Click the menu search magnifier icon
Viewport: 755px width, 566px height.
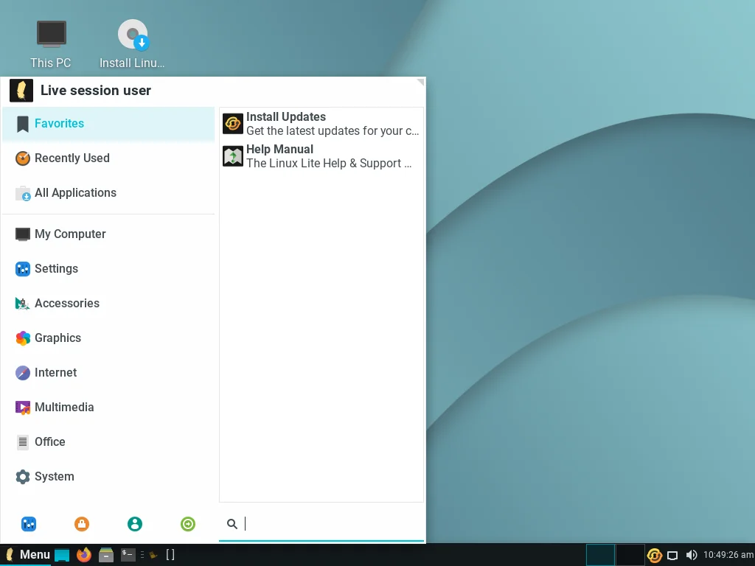point(232,524)
